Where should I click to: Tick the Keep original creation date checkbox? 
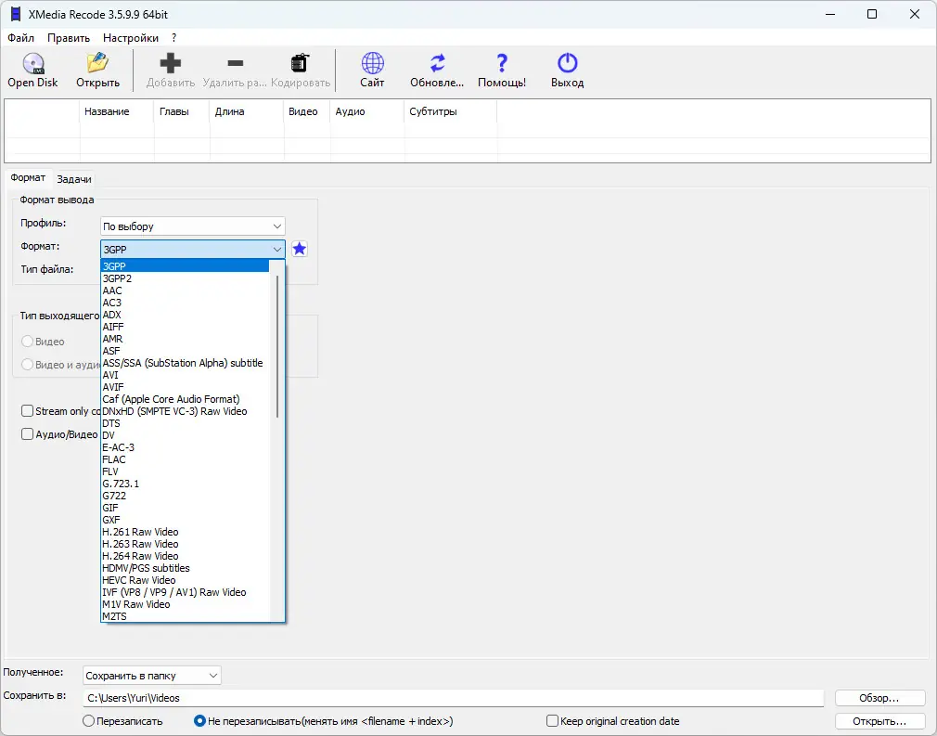pyautogui.click(x=552, y=721)
